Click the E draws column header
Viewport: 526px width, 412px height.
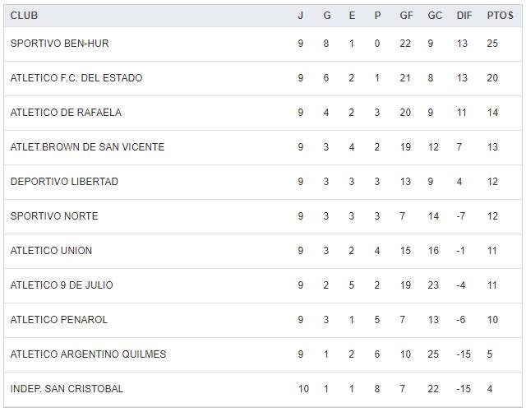tap(352, 16)
